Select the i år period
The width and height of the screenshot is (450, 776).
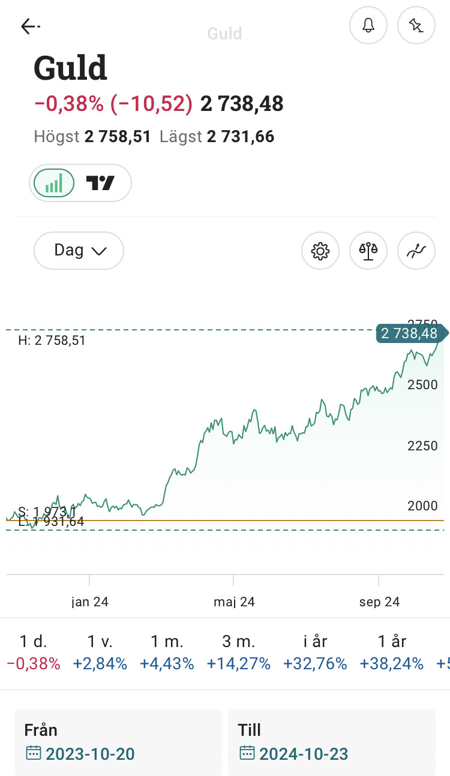pyautogui.click(x=315, y=652)
